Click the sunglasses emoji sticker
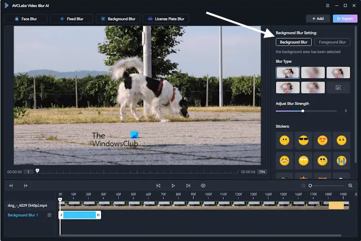Screen dimensions: 361x241 [303, 140]
